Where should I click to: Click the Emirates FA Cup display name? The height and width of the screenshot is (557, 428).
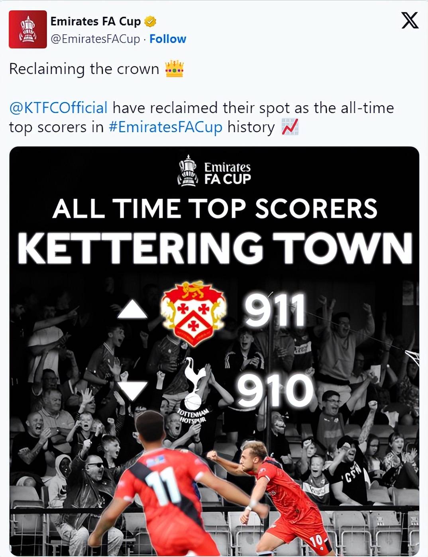coord(96,22)
